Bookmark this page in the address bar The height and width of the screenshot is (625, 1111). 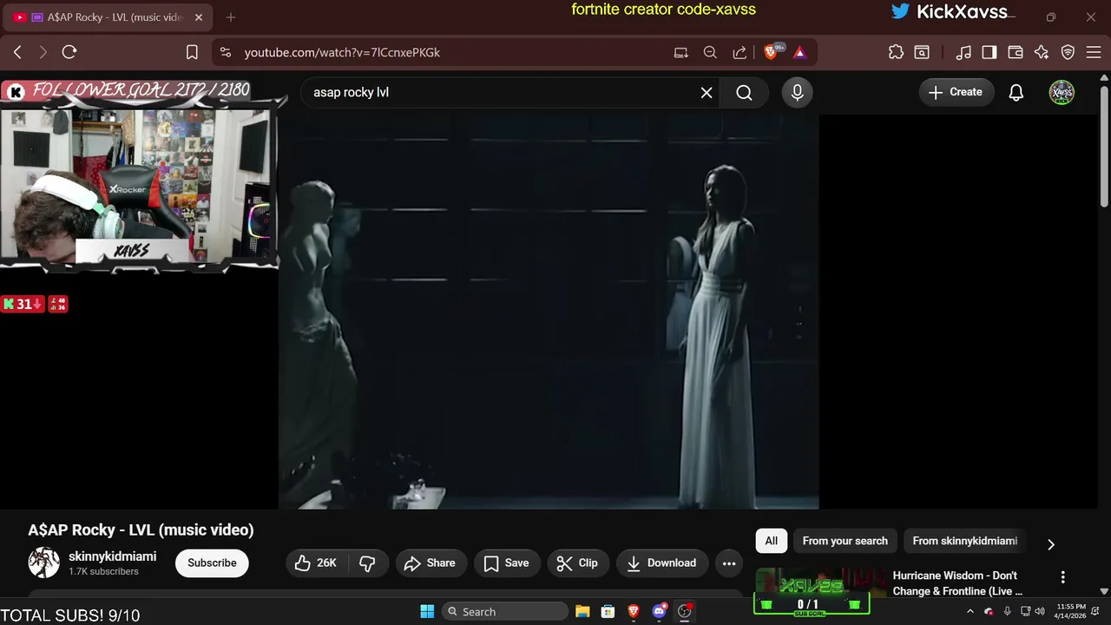[x=193, y=52]
